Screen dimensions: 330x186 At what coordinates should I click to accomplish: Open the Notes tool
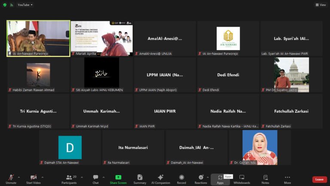265,180
